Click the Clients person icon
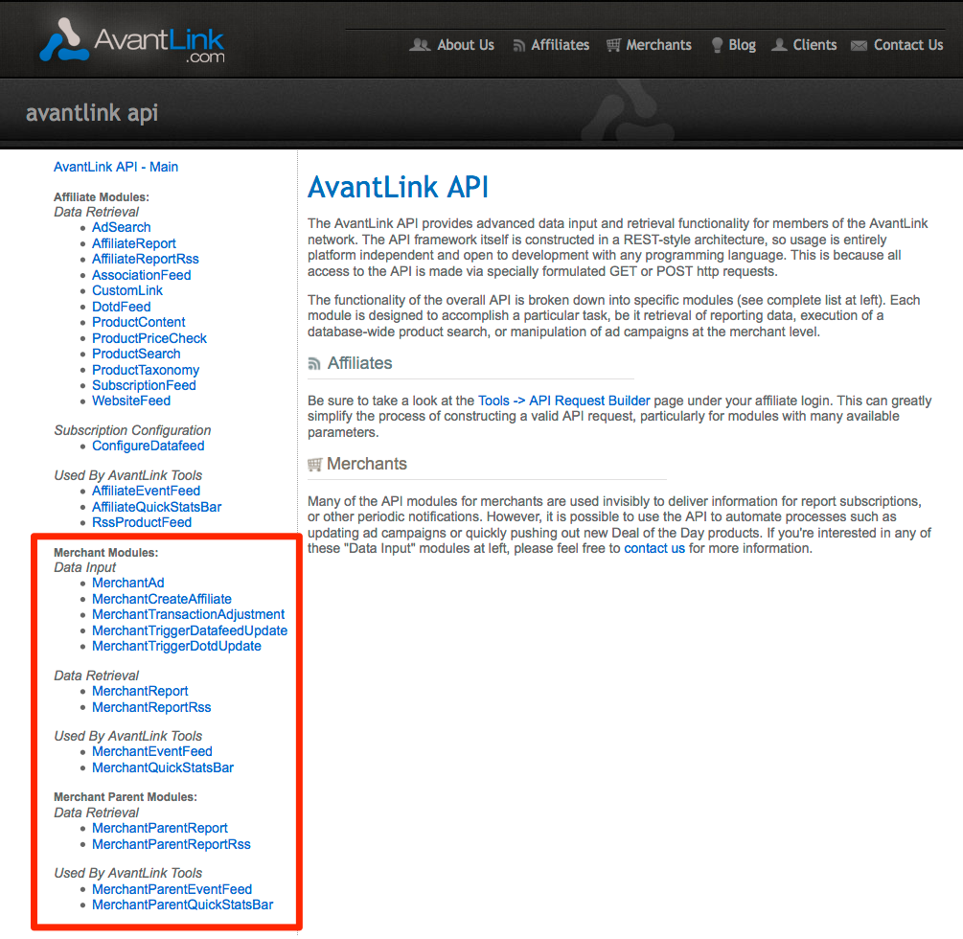 779,45
